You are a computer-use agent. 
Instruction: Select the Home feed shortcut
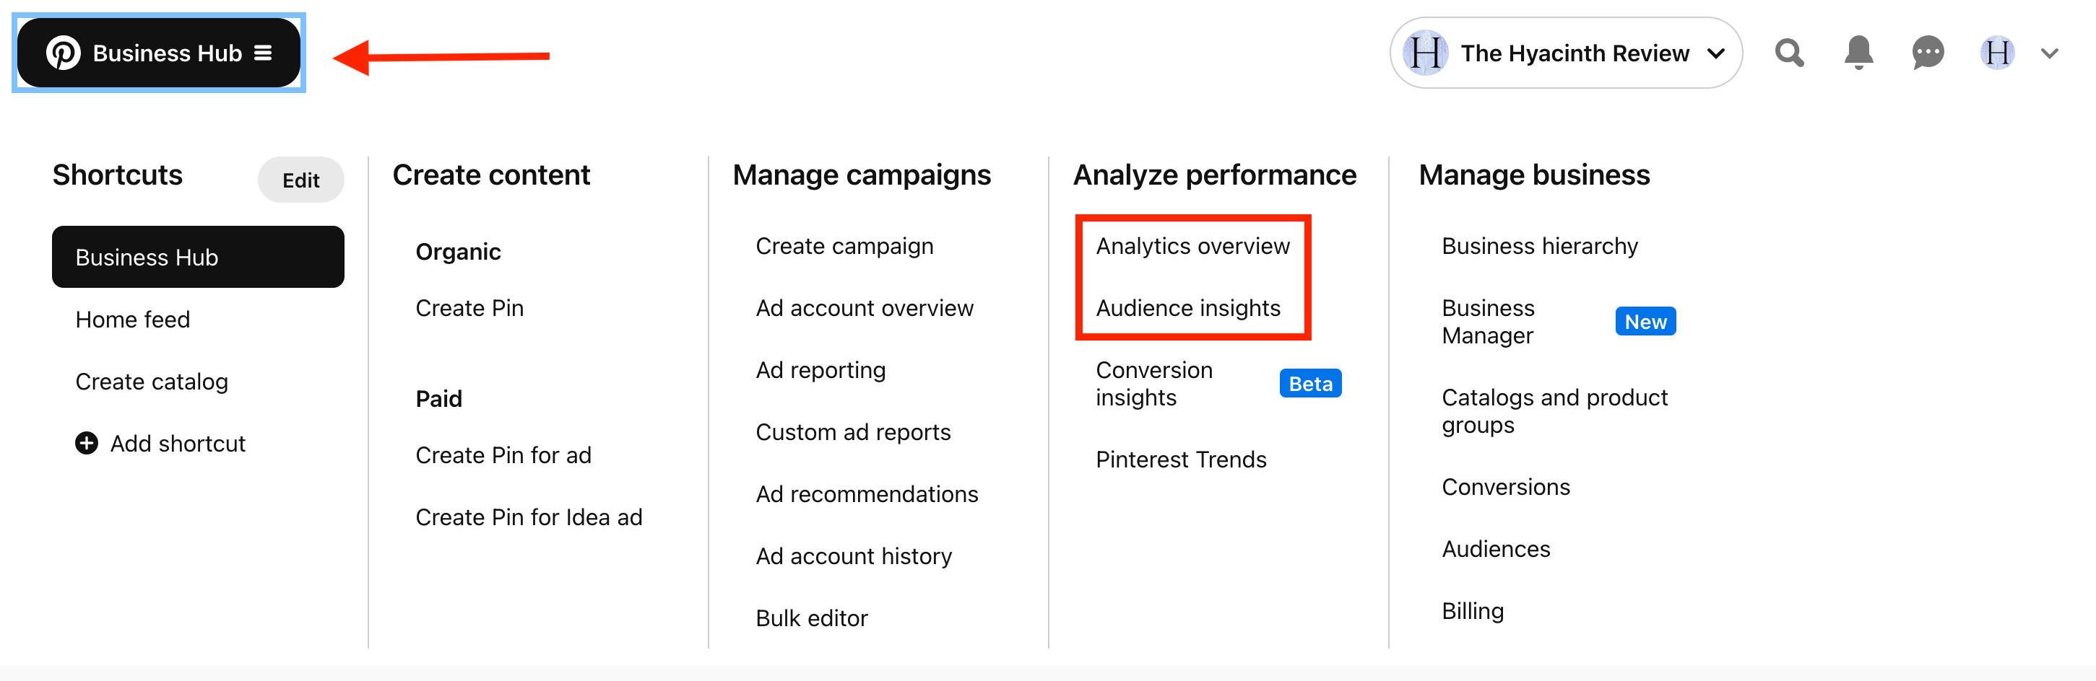(x=132, y=319)
